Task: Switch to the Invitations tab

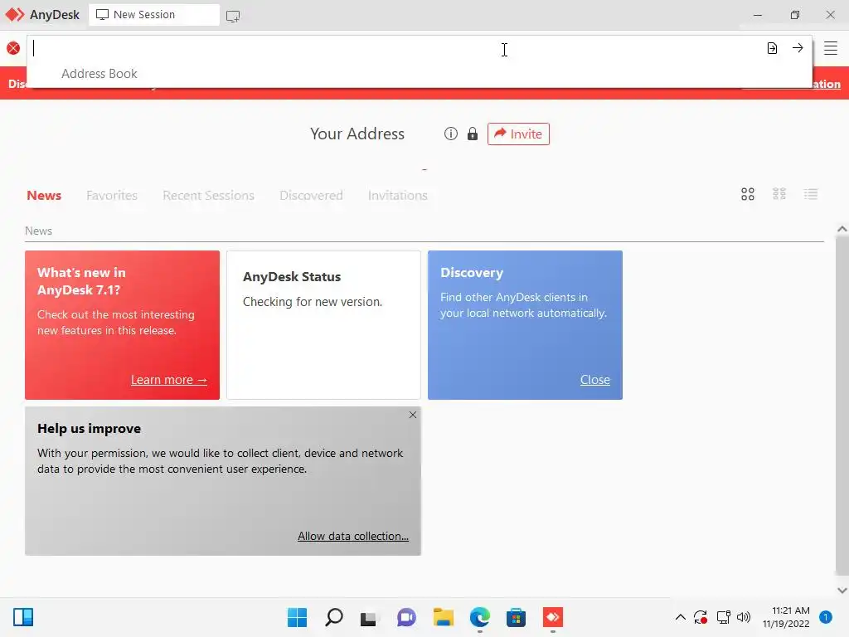Action: click(x=397, y=195)
